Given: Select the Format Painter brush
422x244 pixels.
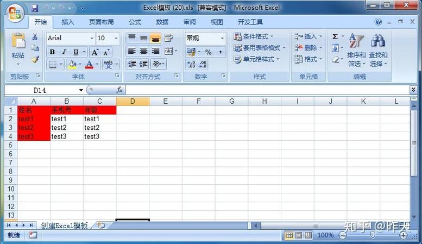Looking at the screenshot, I should click(35, 60).
